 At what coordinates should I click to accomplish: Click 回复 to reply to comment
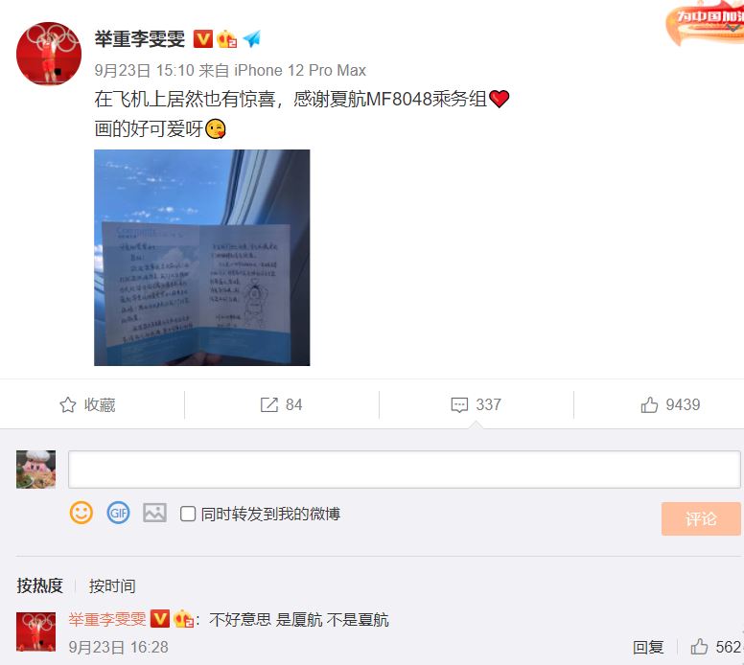[648, 647]
